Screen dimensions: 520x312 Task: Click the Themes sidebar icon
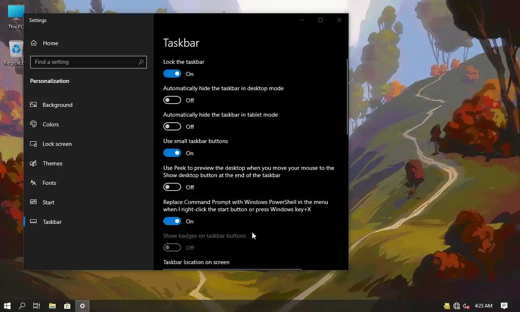coord(33,163)
